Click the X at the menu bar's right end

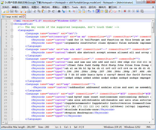click(x=153, y=7)
